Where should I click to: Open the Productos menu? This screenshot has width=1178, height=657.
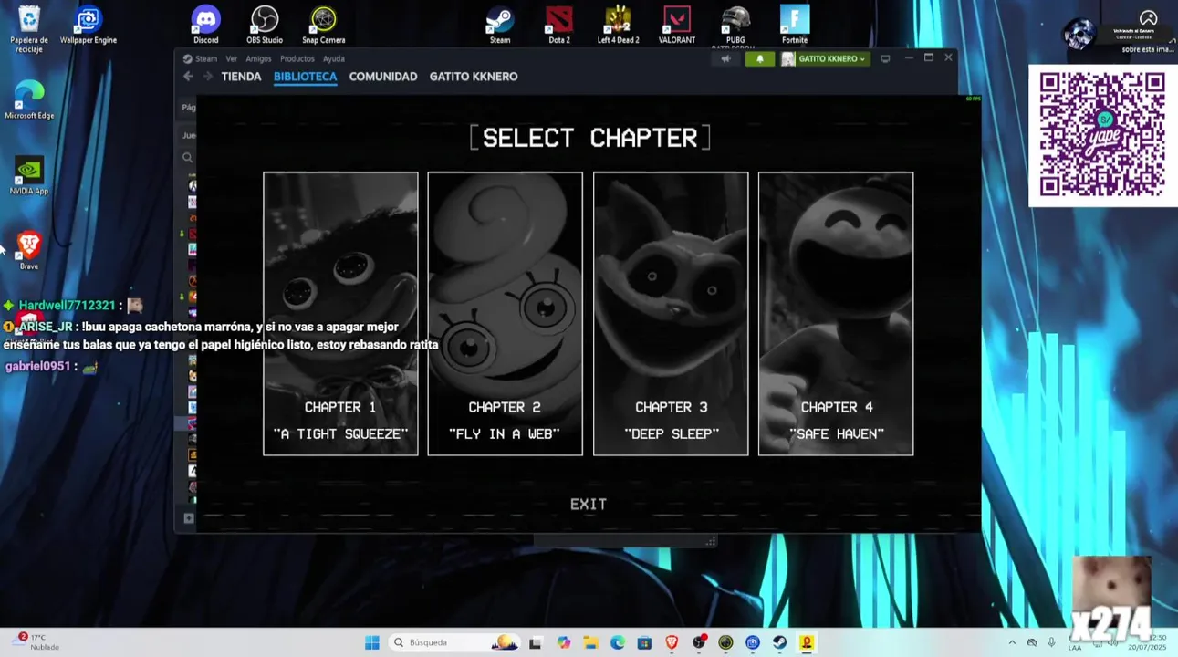(297, 58)
